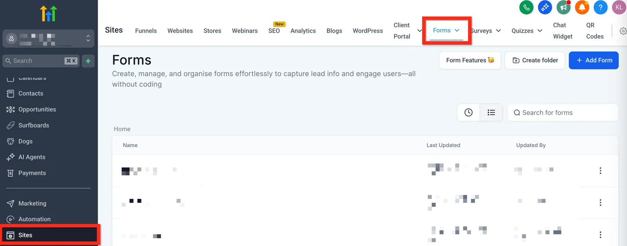Click the blue AI sparkle icon

pyautogui.click(x=545, y=7)
